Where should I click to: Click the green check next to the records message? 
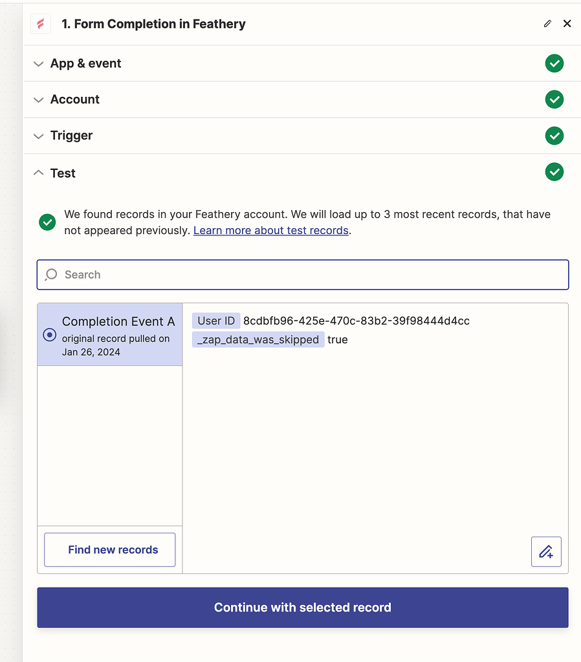pos(47,222)
